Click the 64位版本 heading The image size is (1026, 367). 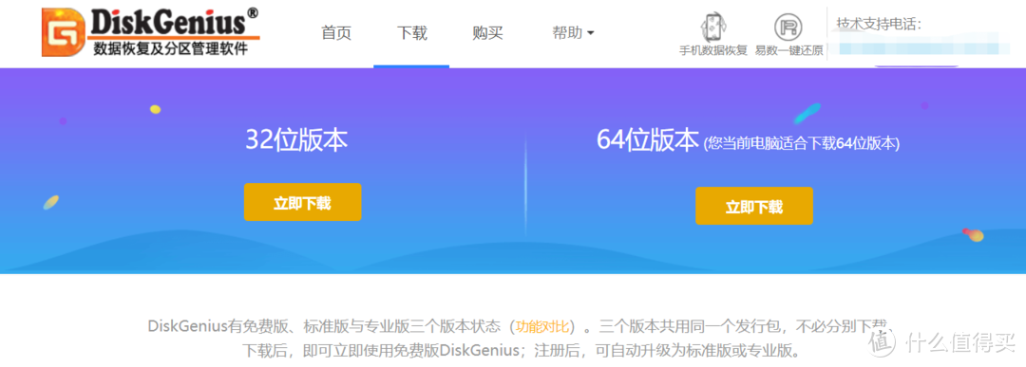pyautogui.click(x=648, y=139)
